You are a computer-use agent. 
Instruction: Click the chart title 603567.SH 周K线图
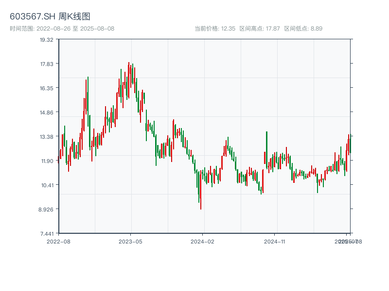(50, 16)
